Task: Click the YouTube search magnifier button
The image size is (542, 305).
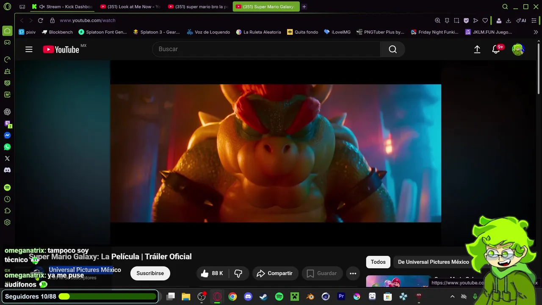Action: 393,49
